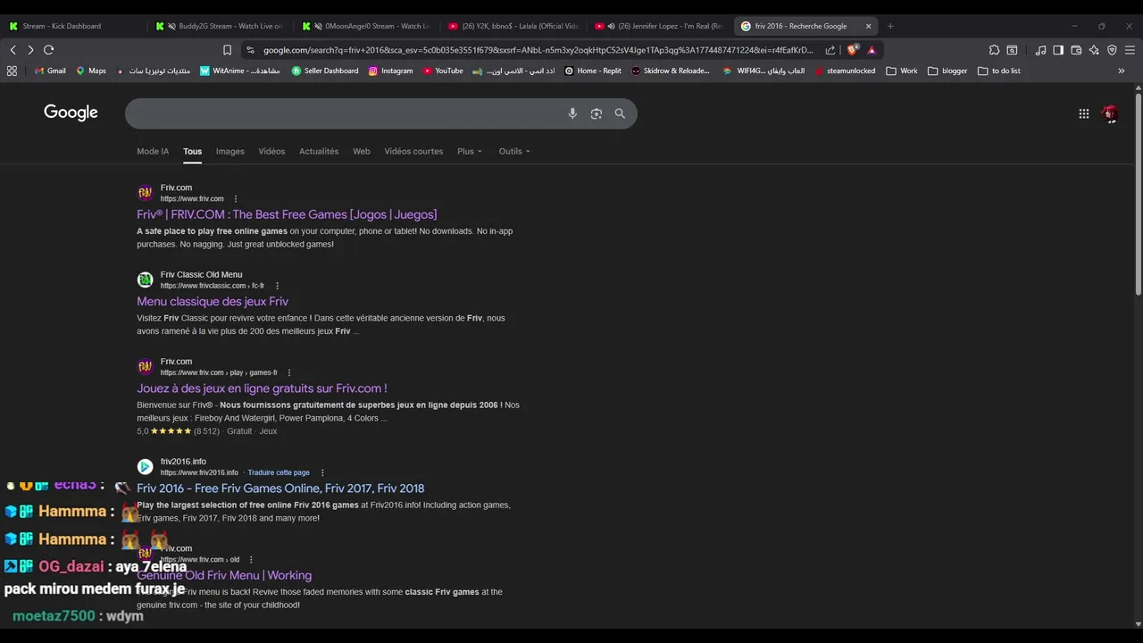Open the Gmail bookmark

point(50,71)
